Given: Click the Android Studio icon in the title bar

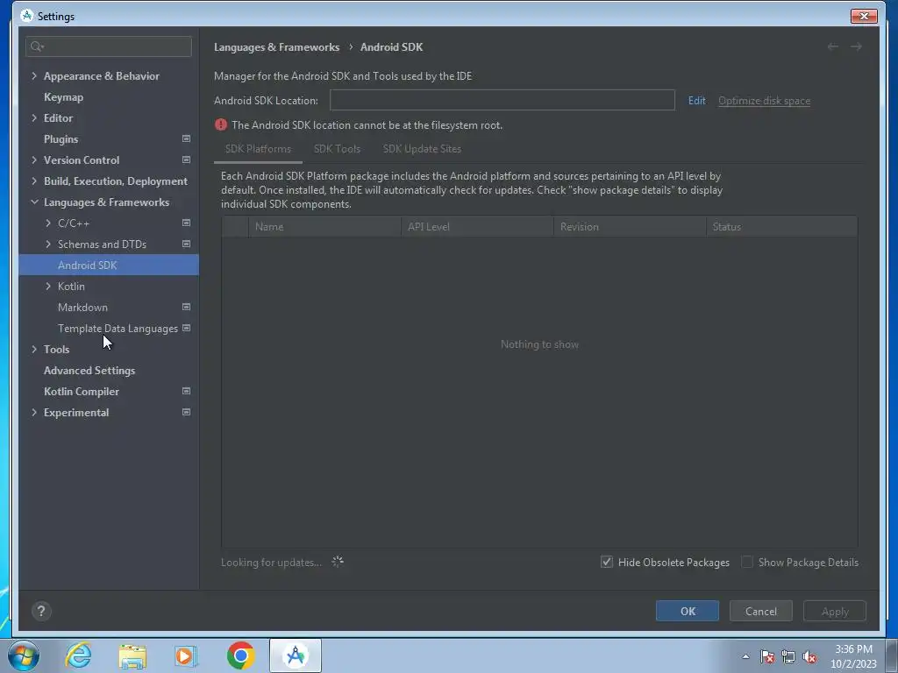Looking at the screenshot, I should coord(26,16).
